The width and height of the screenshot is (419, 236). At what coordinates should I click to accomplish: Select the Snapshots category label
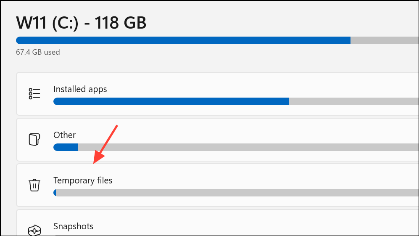73,226
